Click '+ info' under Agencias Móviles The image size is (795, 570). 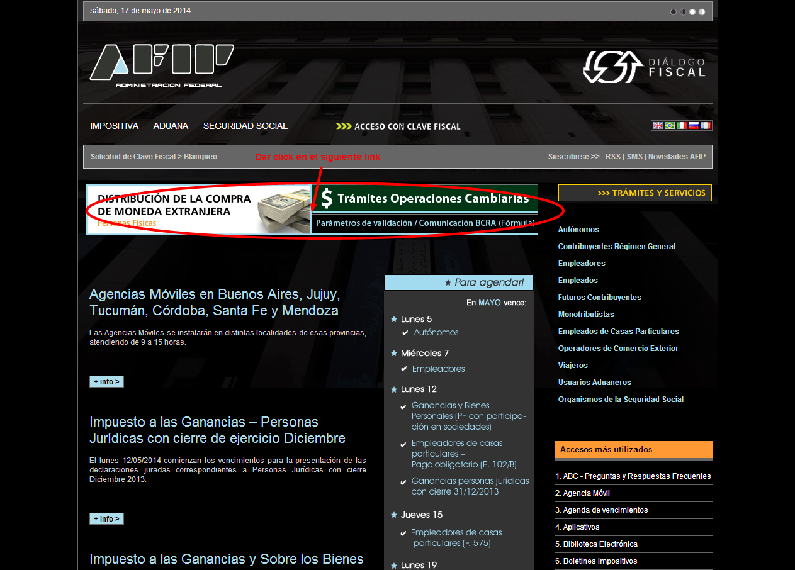pos(106,382)
